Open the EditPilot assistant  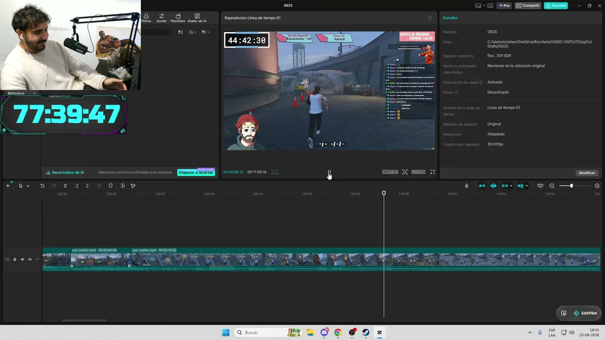click(x=585, y=313)
